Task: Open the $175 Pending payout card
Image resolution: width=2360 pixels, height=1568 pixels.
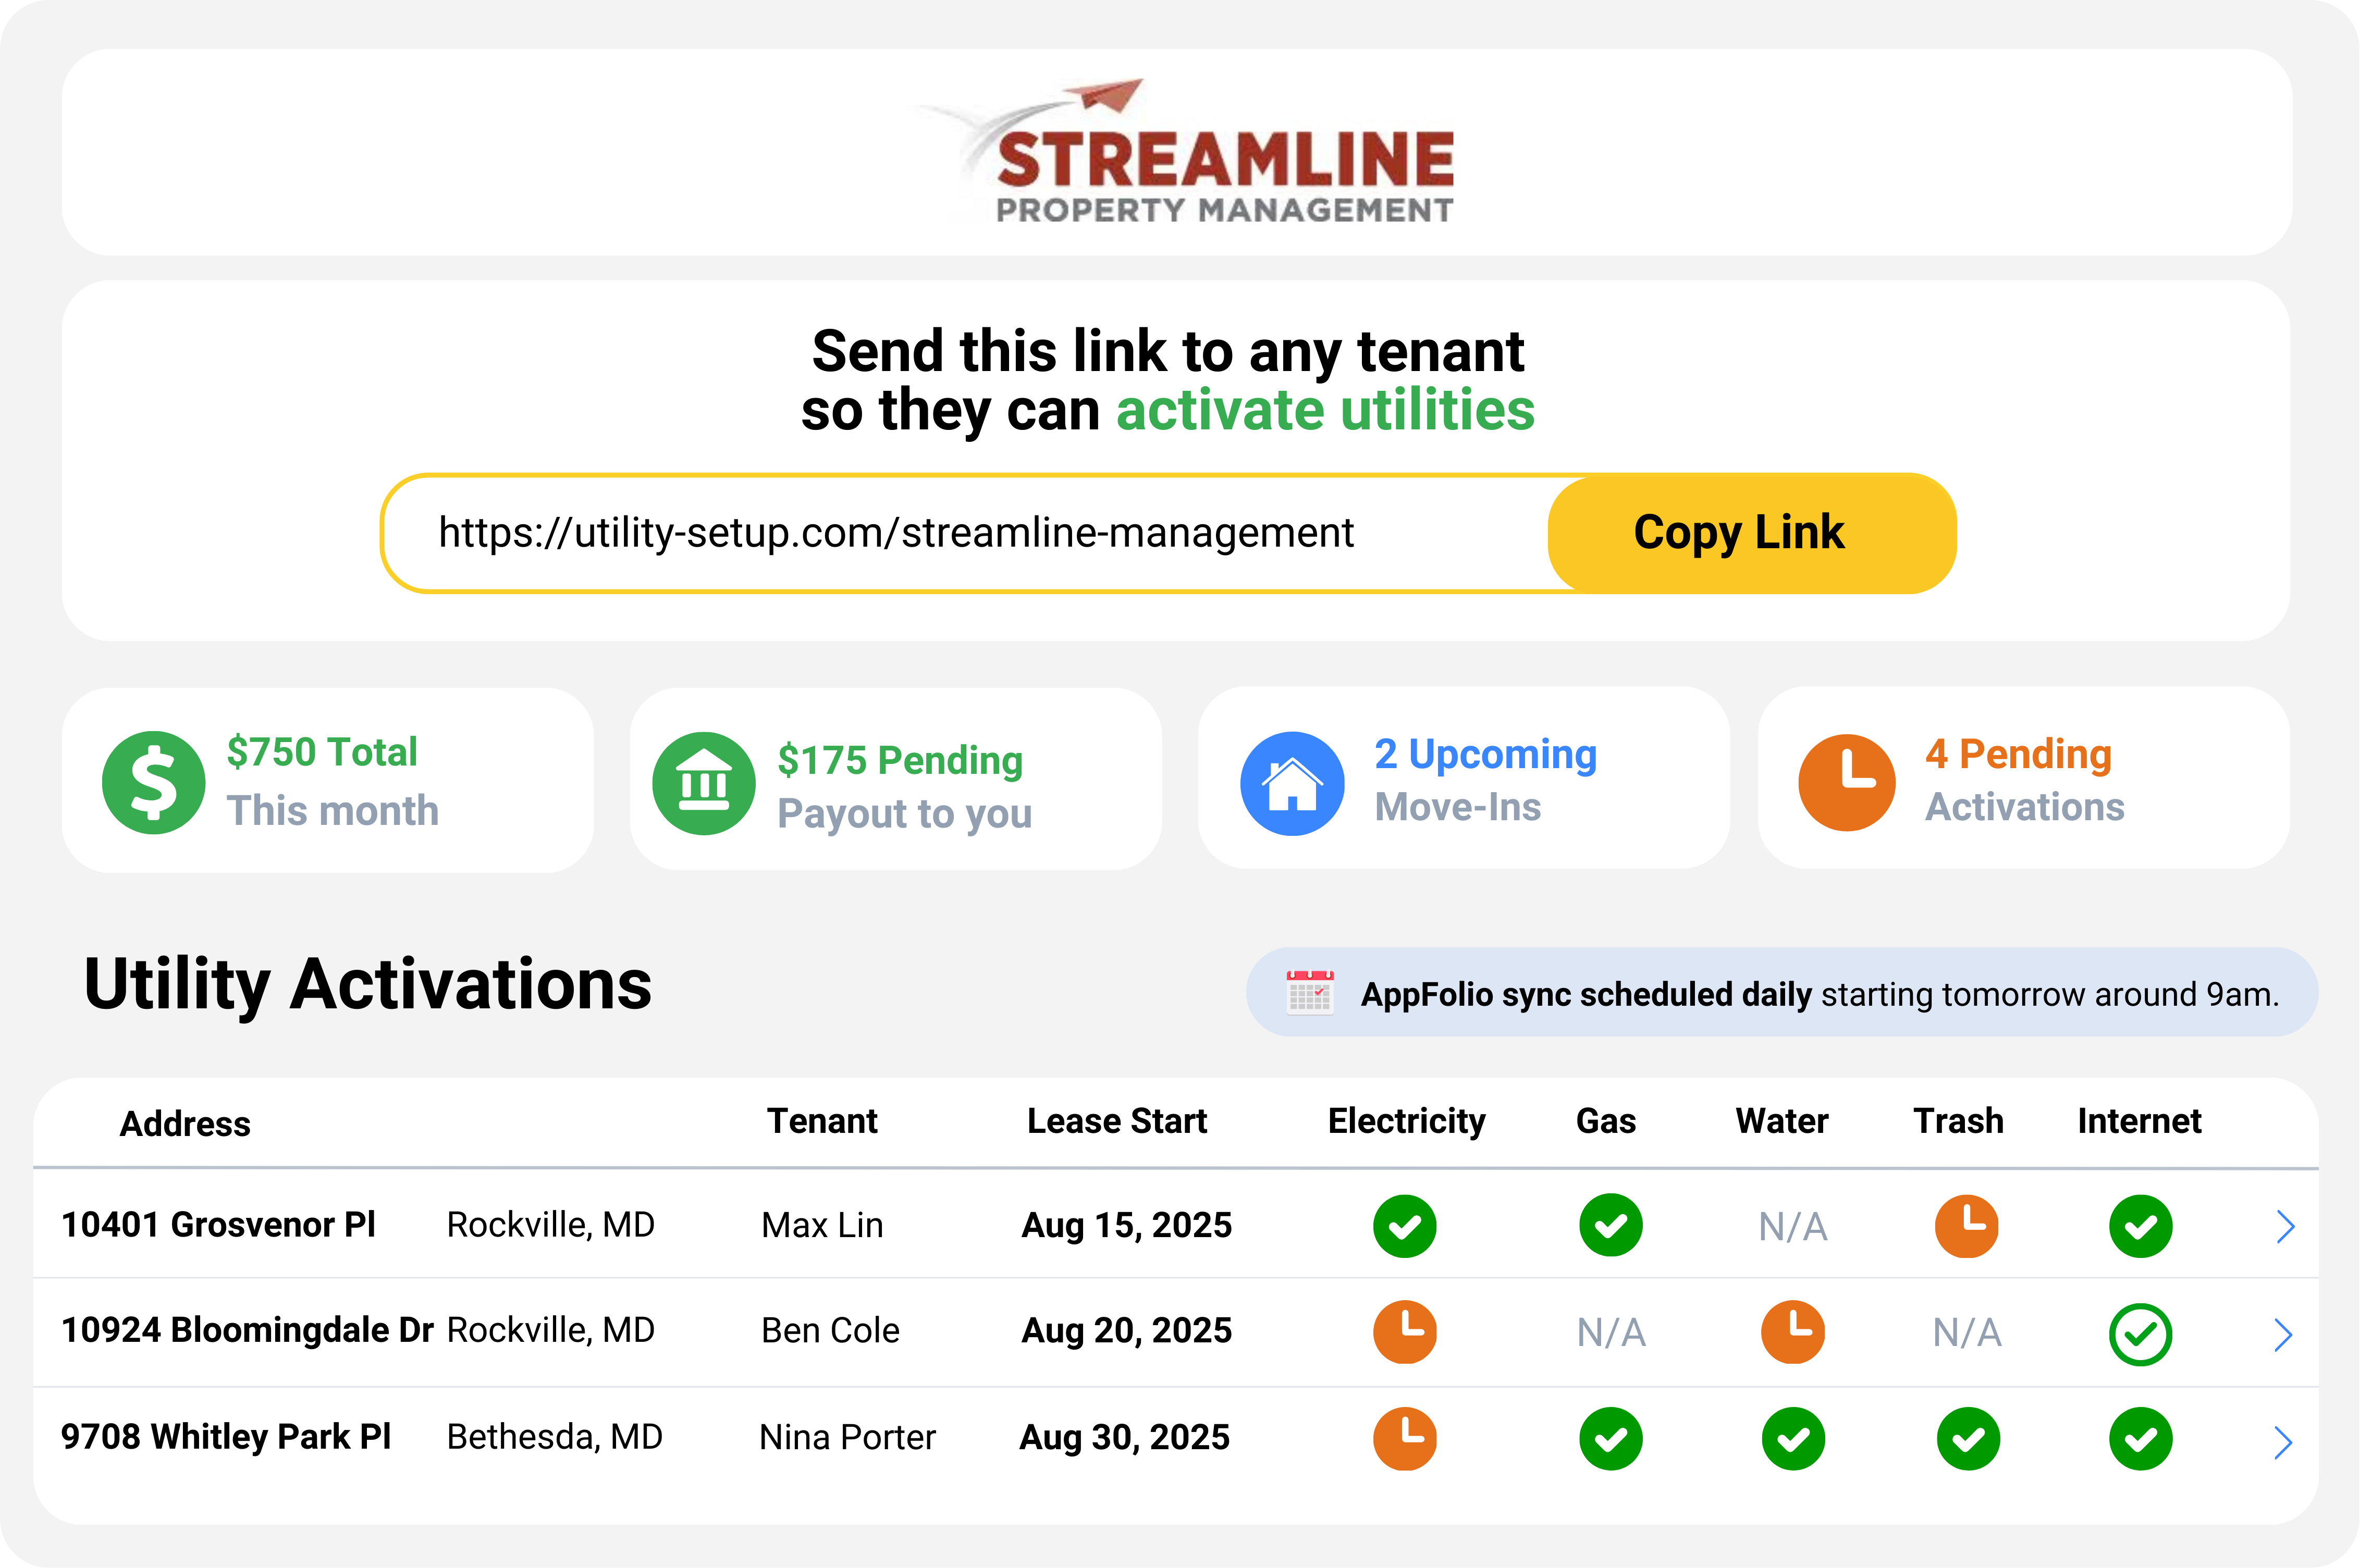Action: [895, 779]
